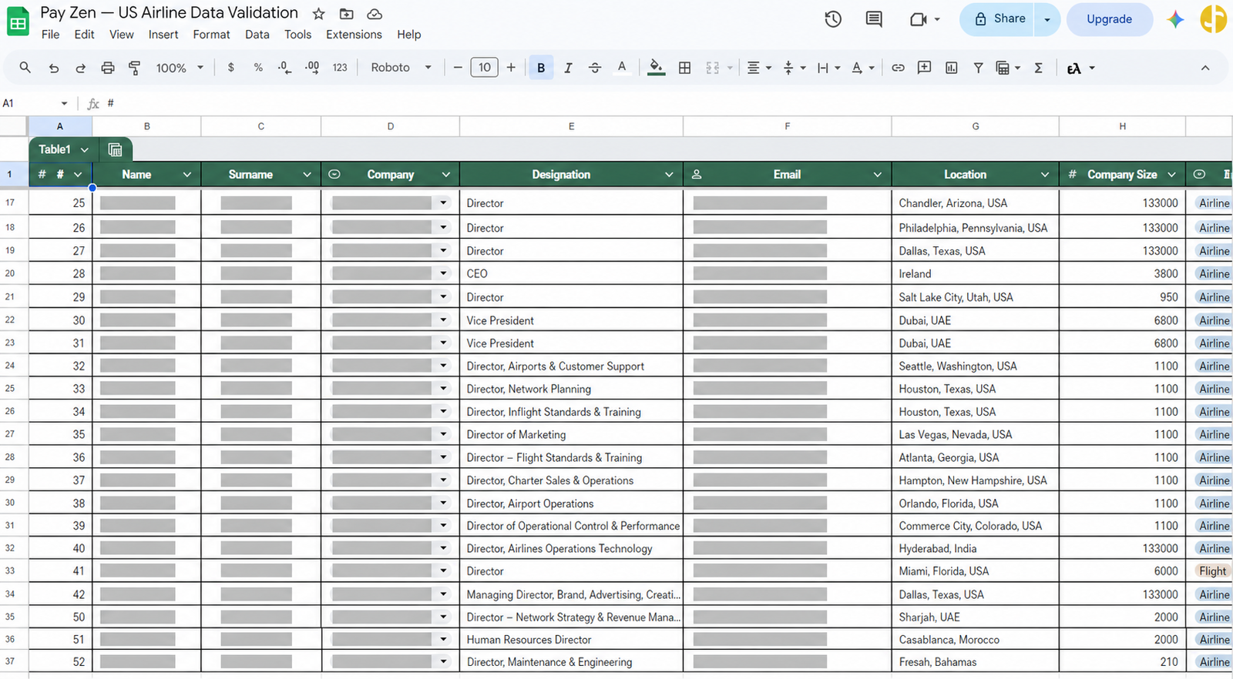Select row 28 header
This screenshot has width=1233, height=679.
pyautogui.click(x=10, y=457)
